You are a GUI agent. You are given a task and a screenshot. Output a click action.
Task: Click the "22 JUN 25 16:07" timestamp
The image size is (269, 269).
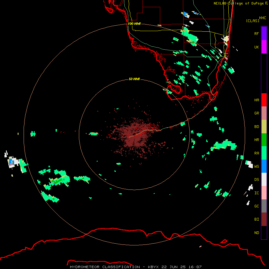tap(181, 267)
